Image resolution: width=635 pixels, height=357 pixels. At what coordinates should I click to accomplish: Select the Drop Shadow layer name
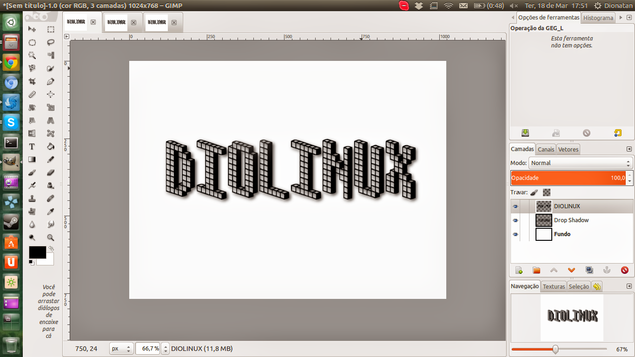point(571,220)
